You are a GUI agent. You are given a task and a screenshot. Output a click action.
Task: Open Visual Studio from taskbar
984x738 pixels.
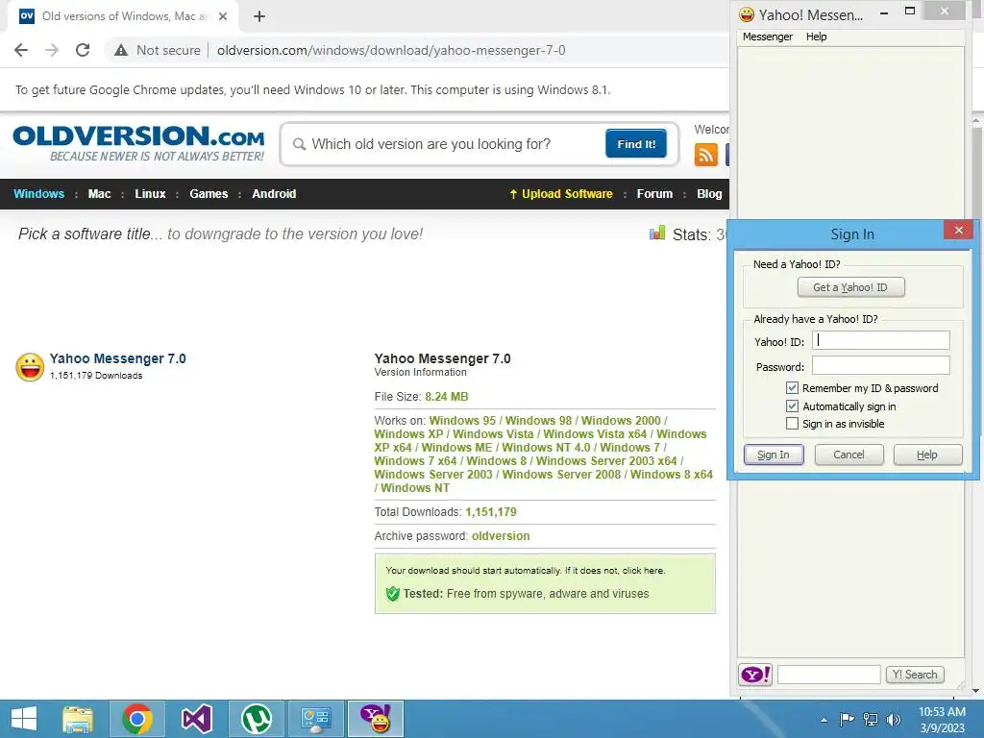point(196,719)
